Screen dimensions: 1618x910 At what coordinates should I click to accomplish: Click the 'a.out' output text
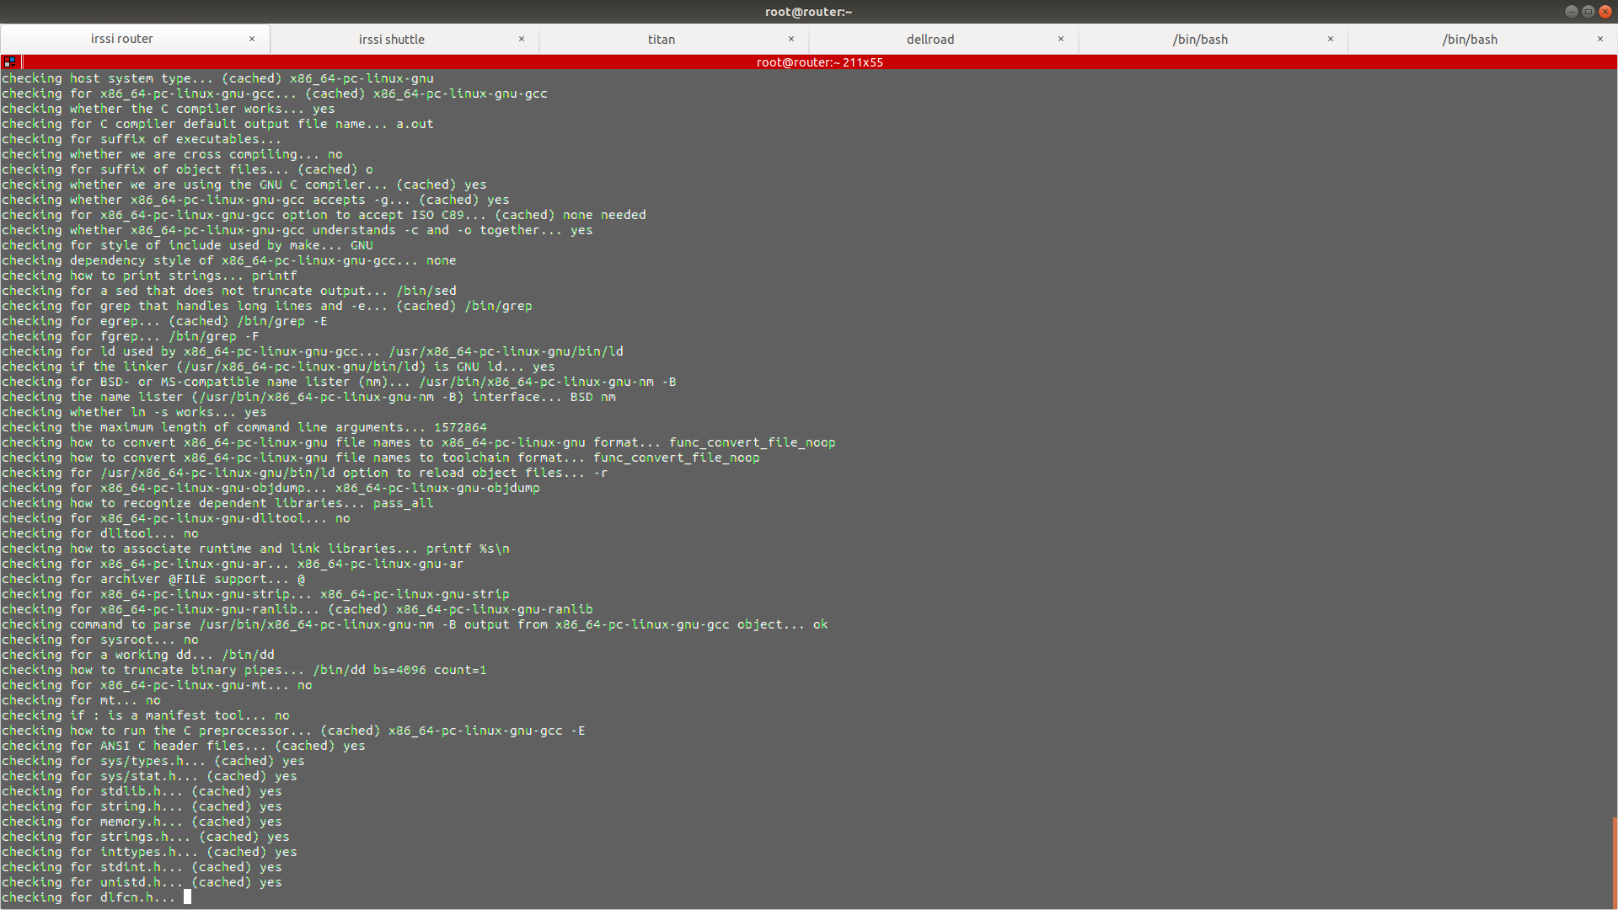tap(415, 124)
